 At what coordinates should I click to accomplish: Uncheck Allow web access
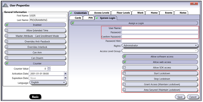pyautogui.click(x=160, y=62)
